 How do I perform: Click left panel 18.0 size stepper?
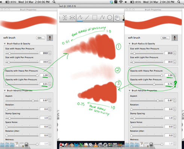click(50, 62)
